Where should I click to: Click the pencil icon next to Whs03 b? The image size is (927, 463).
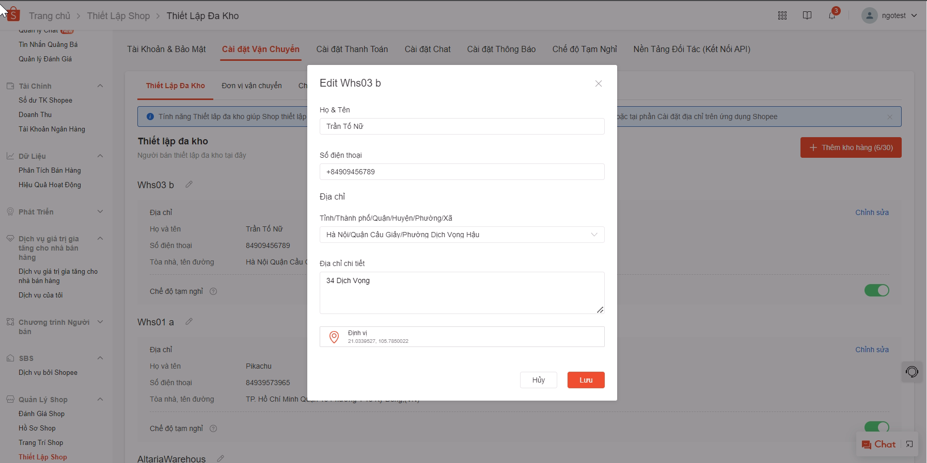189,185
